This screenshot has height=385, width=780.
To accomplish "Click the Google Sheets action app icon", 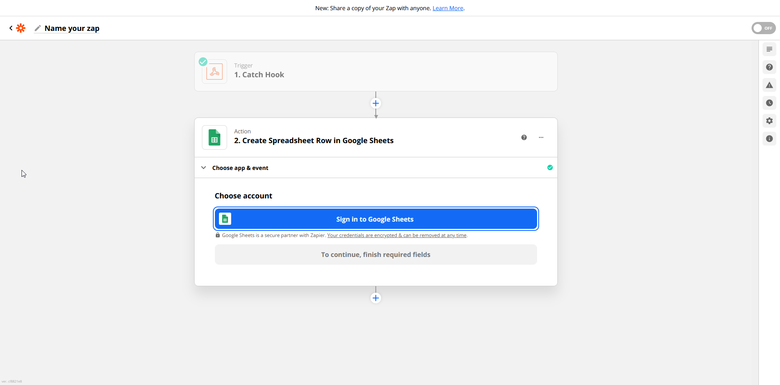I will (x=214, y=137).
